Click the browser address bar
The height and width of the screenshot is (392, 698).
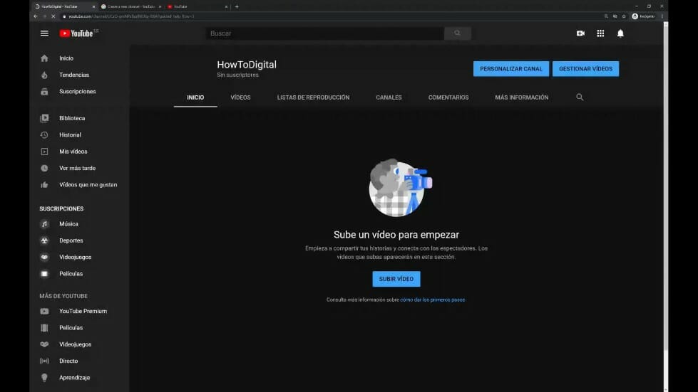pyautogui.click(x=332, y=16)
